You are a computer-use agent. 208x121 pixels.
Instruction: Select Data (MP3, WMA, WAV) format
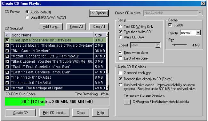(x=27, y=17)
